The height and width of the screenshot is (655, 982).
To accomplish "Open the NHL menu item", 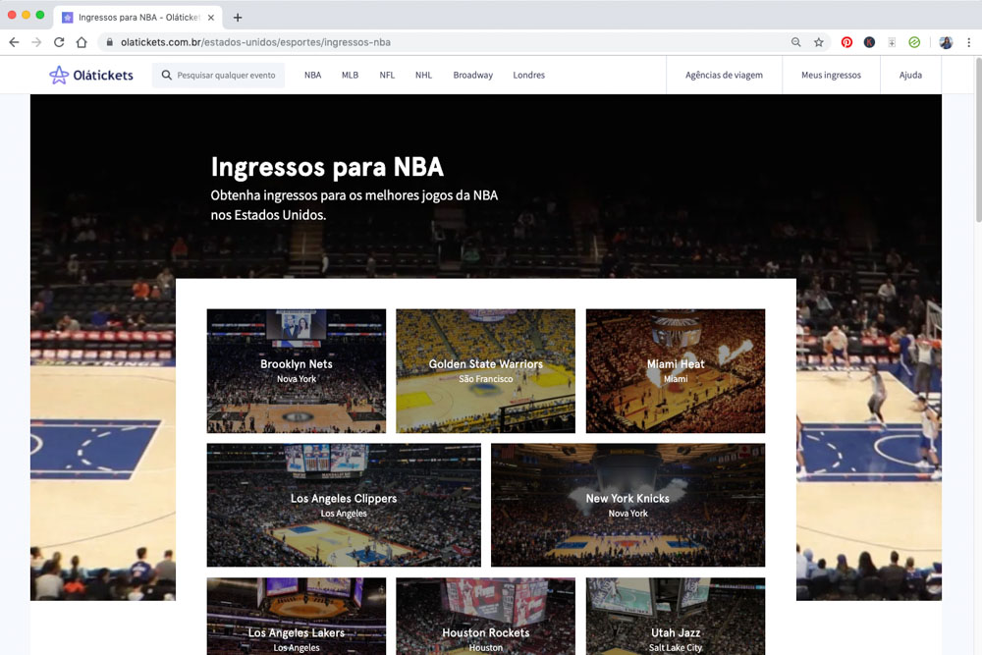I will point(423,76).
